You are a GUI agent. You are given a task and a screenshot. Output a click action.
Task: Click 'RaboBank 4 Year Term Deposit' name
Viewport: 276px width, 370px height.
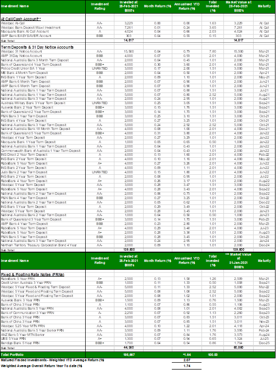[x=24, y=181]
